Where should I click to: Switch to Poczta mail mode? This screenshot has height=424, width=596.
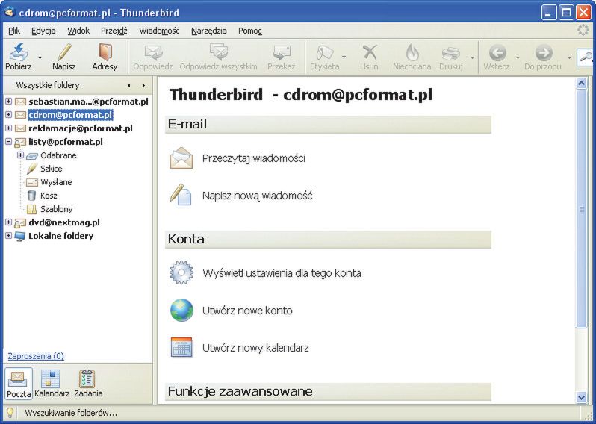(19, 384)
